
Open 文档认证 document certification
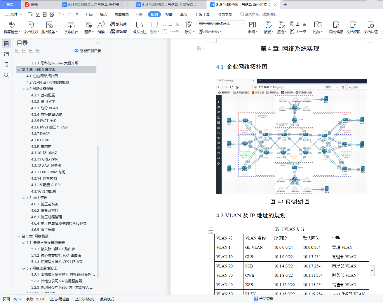coord(371,28)
